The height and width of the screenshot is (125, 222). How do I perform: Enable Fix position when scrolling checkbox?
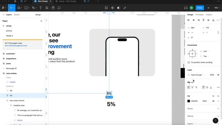(189, 62)
